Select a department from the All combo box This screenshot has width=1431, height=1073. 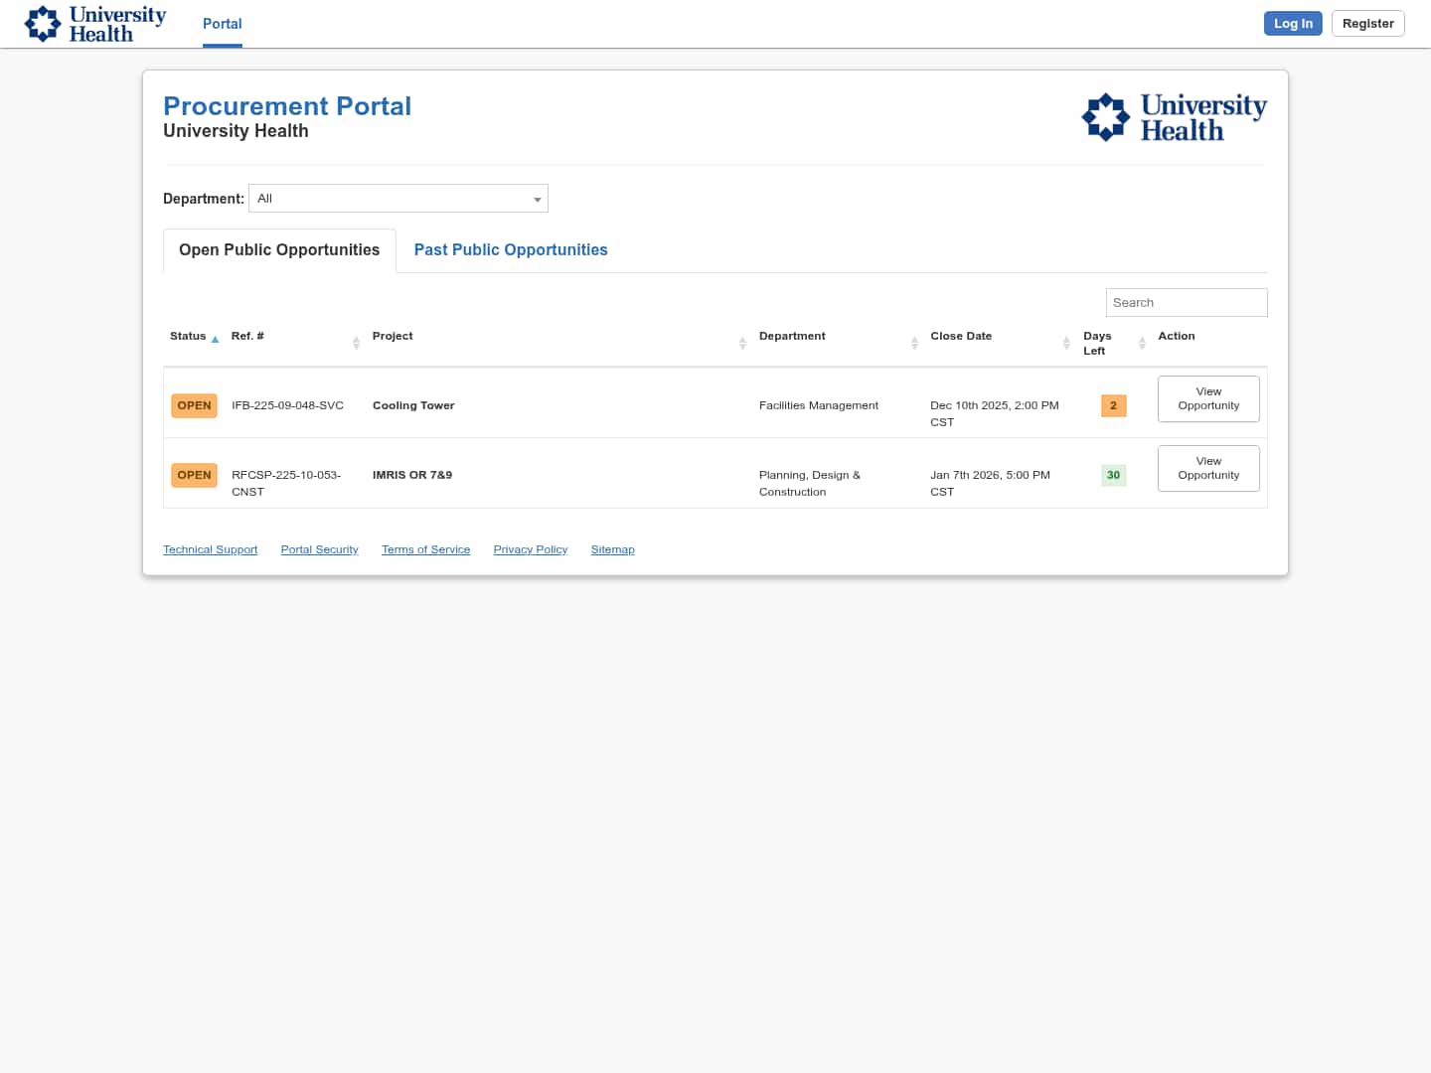(x=397, y=198)
